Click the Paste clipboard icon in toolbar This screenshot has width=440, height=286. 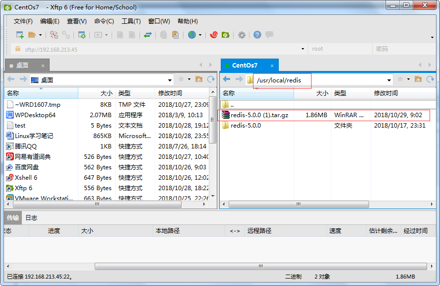[x=176, y=35]
